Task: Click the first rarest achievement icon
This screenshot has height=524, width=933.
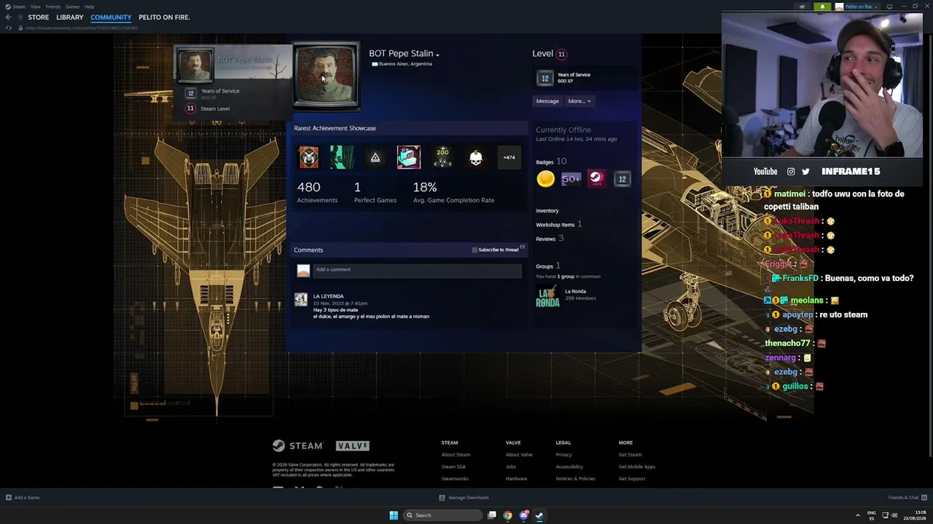Action: click(308, 157)
